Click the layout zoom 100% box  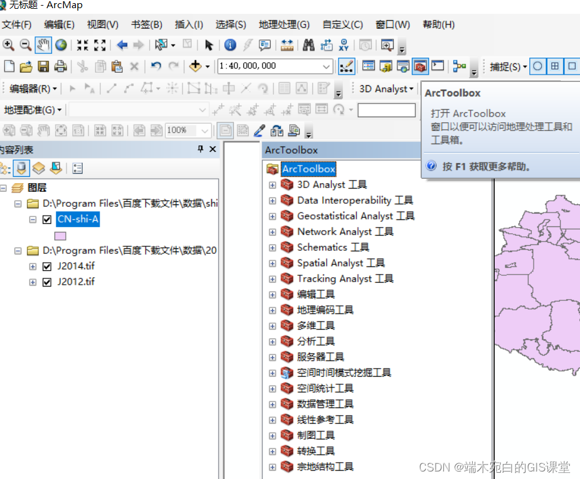[188, 130]
